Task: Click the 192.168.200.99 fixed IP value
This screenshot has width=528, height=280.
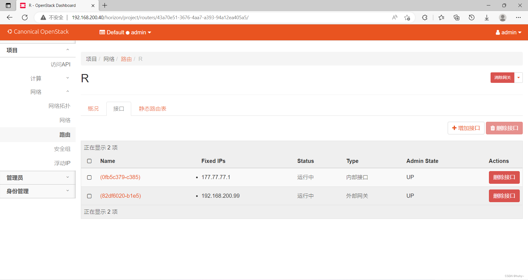Action: (x=221, y=196)
